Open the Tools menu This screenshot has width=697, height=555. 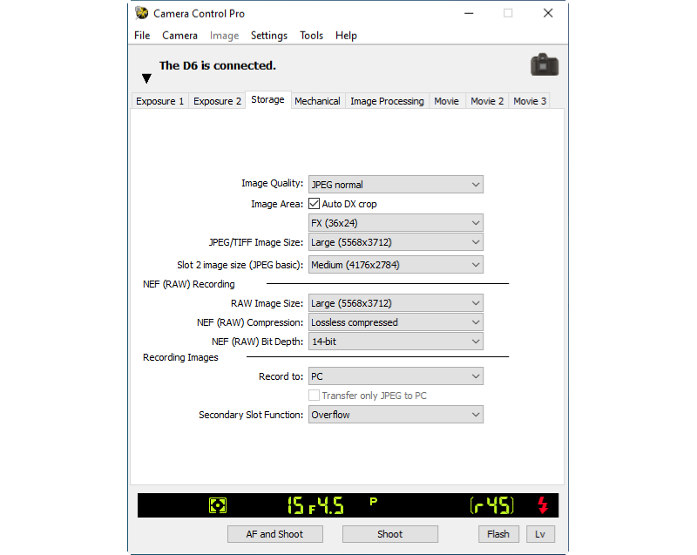click(x=311, y=36)
